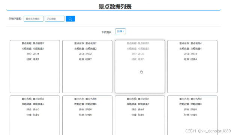Click the text 攻略数量: 攻略数量5
Image resolution: width=234 pixels, height=135 pixels.
(x=33, y=104)
